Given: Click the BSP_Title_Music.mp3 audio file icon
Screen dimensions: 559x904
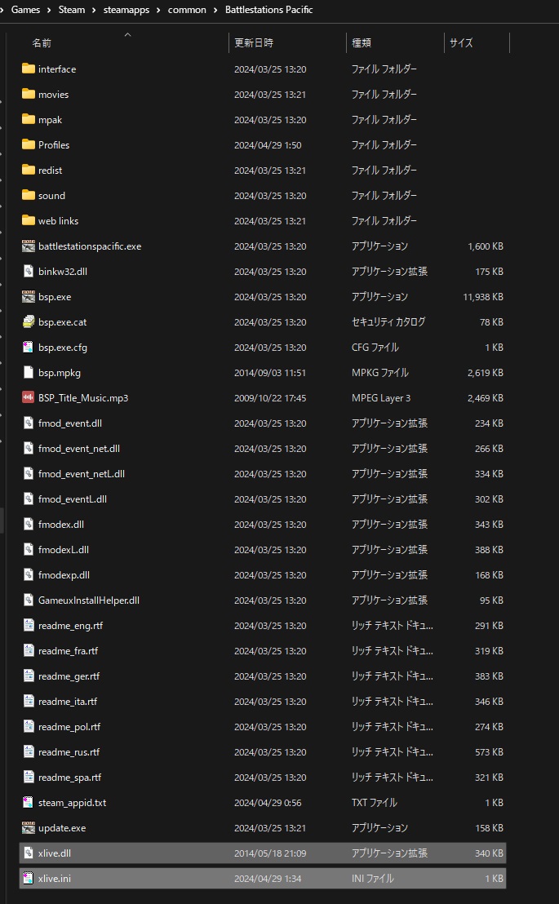Looking at the screenshot, I should point(29,398).
